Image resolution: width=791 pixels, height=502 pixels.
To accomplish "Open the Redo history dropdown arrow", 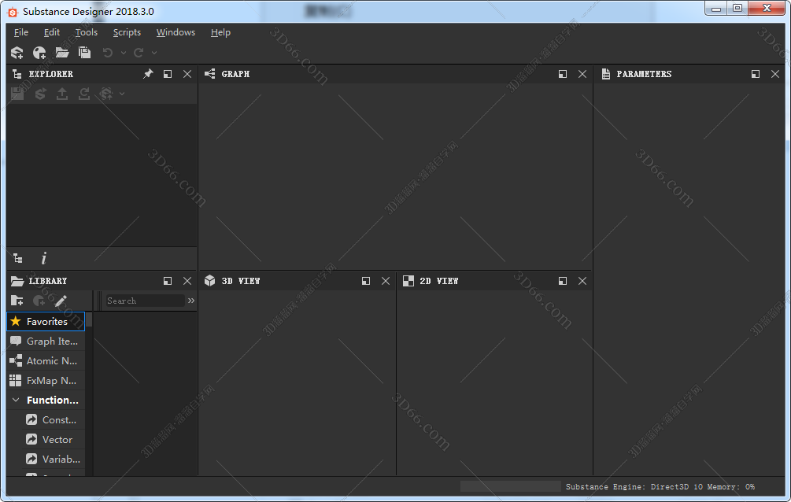I will pyautogui.click(x=154, y=53).
